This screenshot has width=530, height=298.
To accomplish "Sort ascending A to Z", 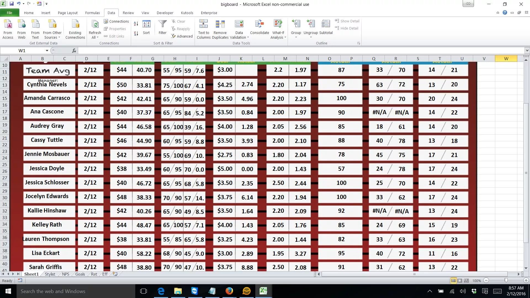I will (136, 24).
